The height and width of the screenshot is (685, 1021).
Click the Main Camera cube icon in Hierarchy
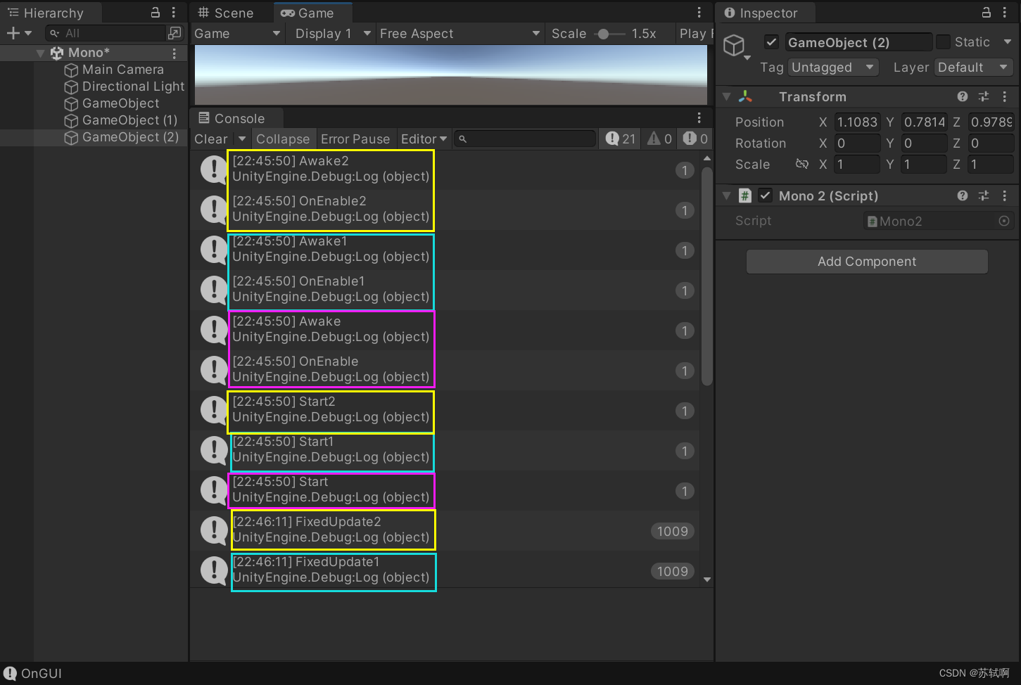pyautogui.click(x=70, y=70)
